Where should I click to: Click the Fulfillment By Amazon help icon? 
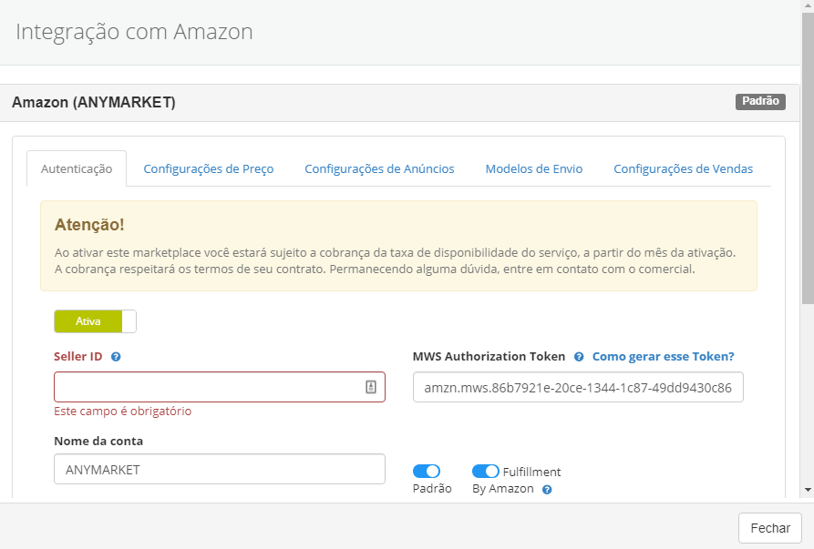547,490
